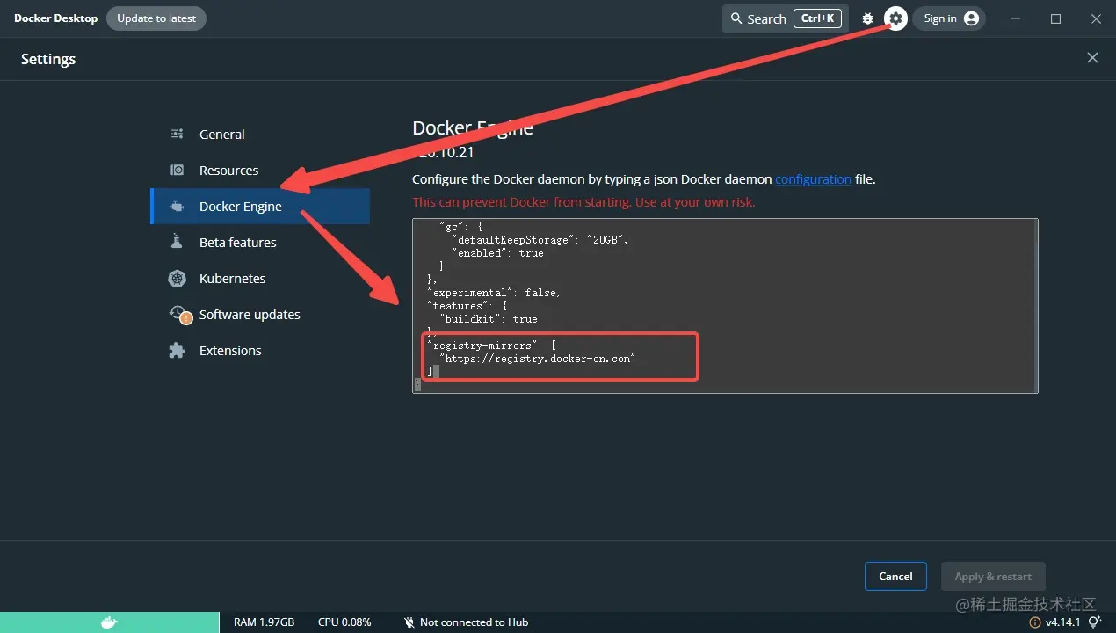Click the Resources disk icon

click(177, 170)
